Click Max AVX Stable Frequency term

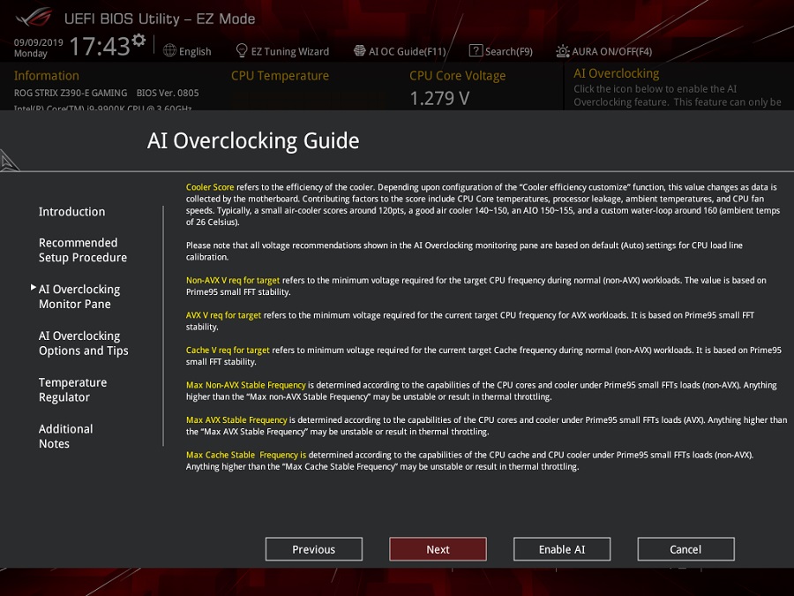236,420
